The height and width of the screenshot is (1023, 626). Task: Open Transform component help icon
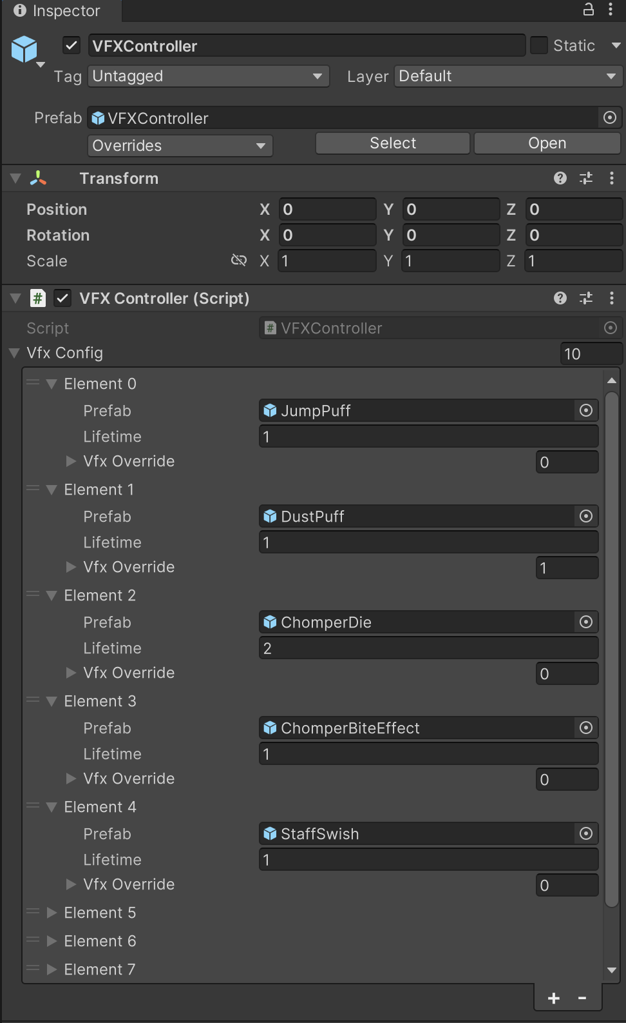click(560, 179)
